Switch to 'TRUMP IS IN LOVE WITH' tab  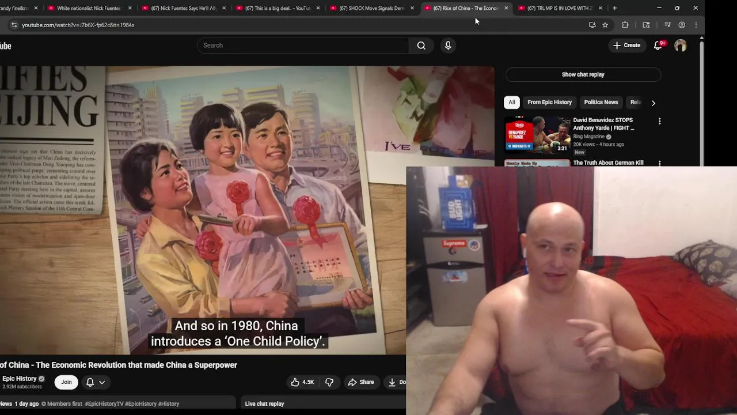pos(559,8)
